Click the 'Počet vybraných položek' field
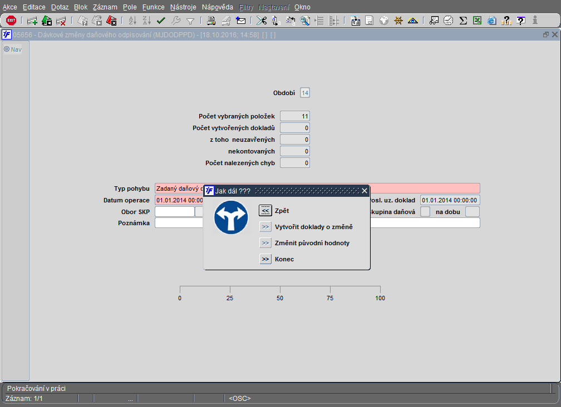 click(x=295, y=116)
